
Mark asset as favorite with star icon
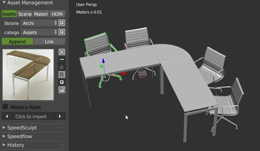point(62,67)
